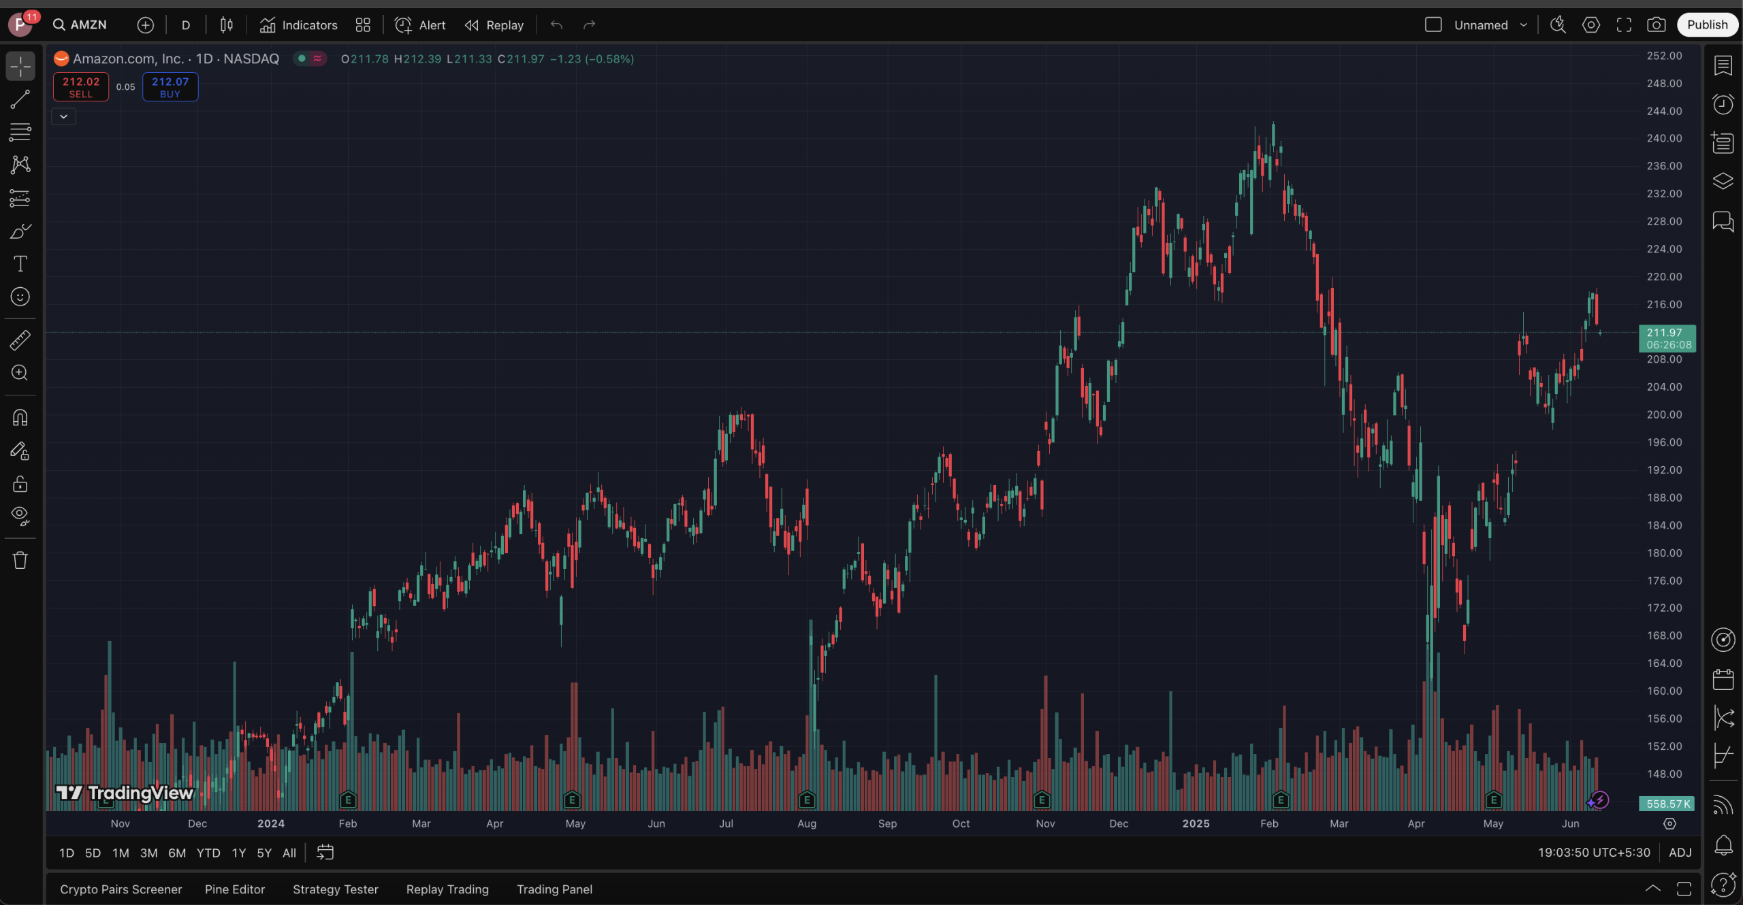Change the D time interval
1743x905 pixels.
point(185,25)
